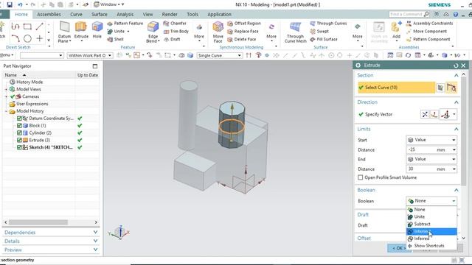Screen dimensions: 472x265
Task: Open the End limit Value dropdown
Action: (x=431, y=159)
